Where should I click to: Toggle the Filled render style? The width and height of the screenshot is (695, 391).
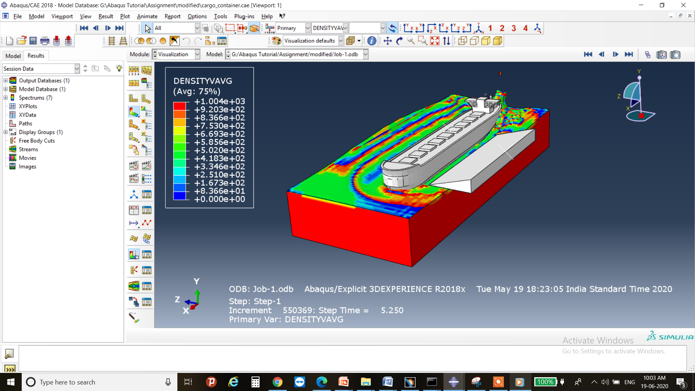[x=486, y=41]
